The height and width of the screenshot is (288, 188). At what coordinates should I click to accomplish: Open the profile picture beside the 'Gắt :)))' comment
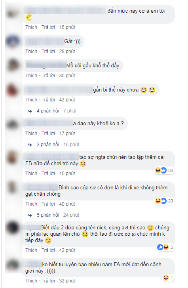point(13,41)
